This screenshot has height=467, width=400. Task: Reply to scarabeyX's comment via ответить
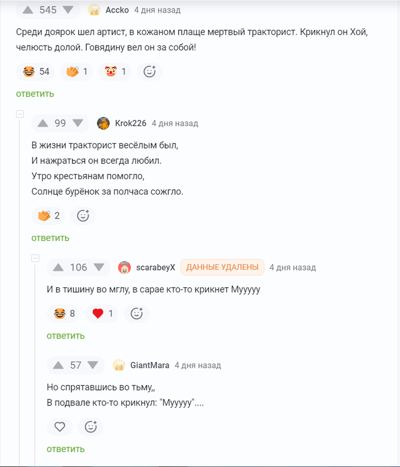click(x=66, y=336)
